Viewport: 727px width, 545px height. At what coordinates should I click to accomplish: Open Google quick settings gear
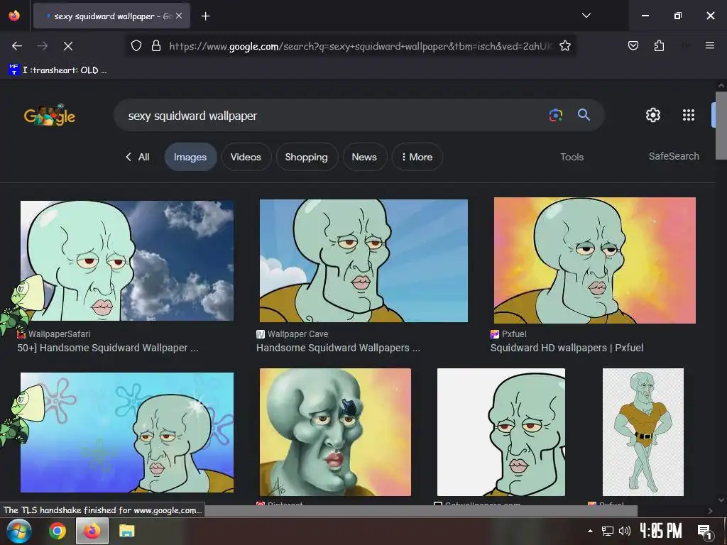pyautogui.click(x=653, y=115)
